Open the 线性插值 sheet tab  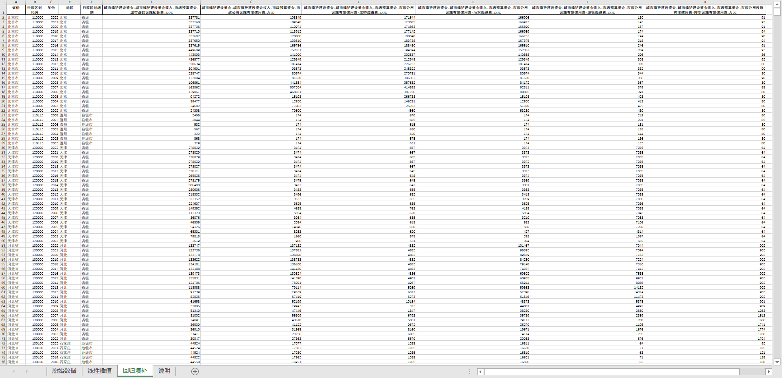tap(100, 371)
